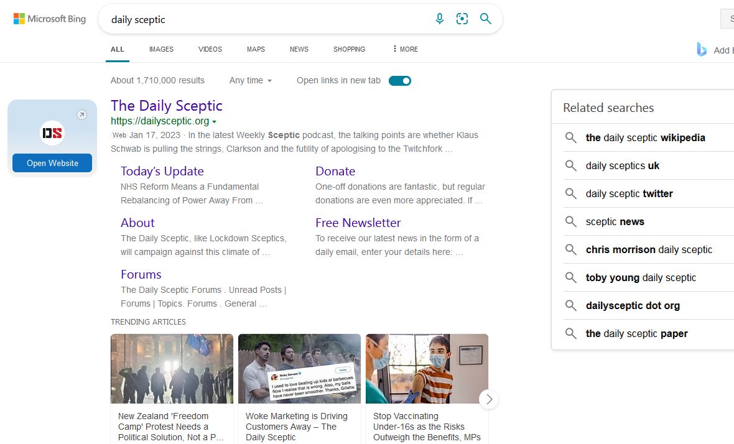This screenshot has width=734, height=444.
Task: Click 'Stop Vaccinating Under-16s' article headline
Action: (x=427, y=427)
